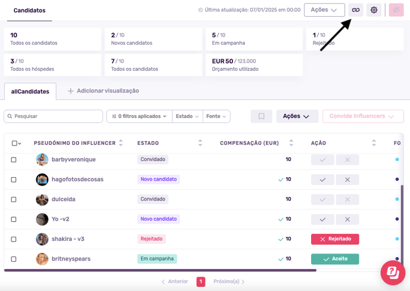
Task: Filter by Novos candidatos card
Action: click(x=153, y=39)
